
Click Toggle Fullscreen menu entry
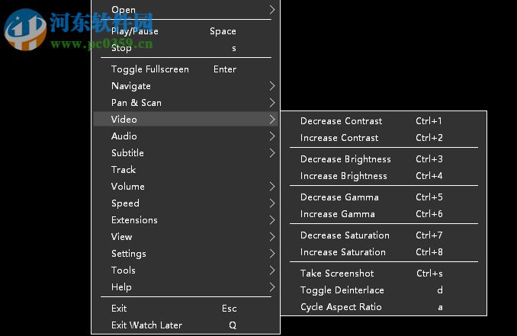150,69
